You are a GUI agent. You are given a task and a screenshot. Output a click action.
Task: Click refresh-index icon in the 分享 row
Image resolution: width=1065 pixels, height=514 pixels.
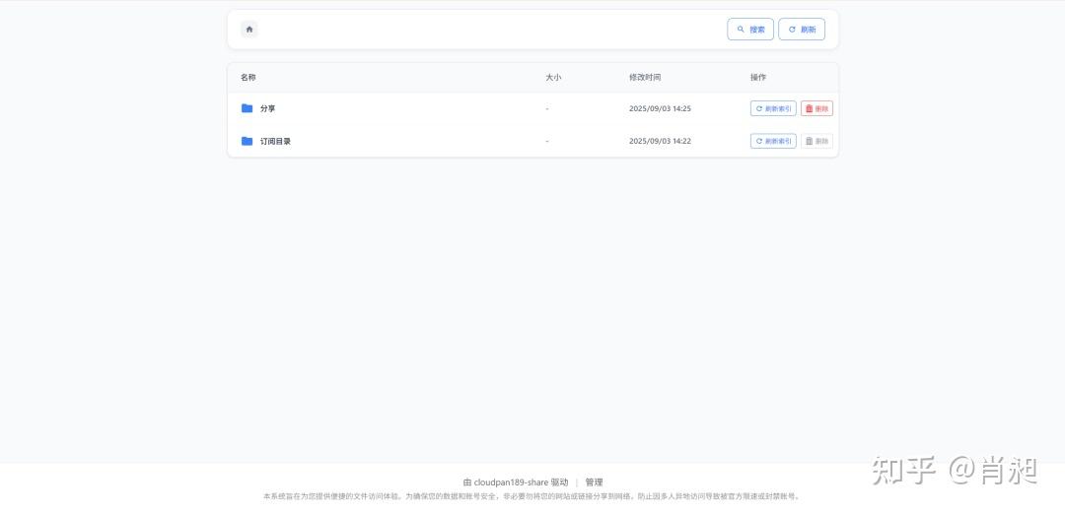point(759,108)
